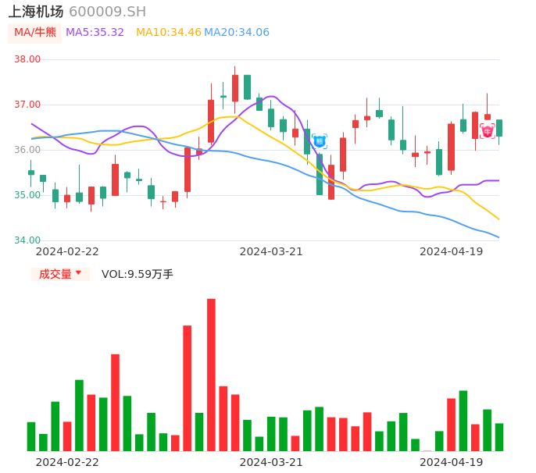Click the 38.00 price axis label

pyautogui.click(x=27, y=59)
